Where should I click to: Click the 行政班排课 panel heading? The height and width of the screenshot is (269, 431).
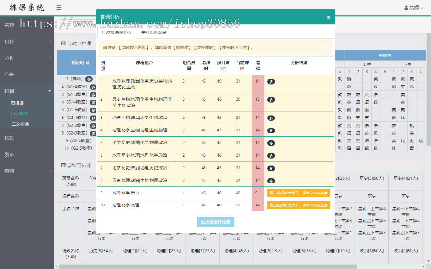coord(76,43)
